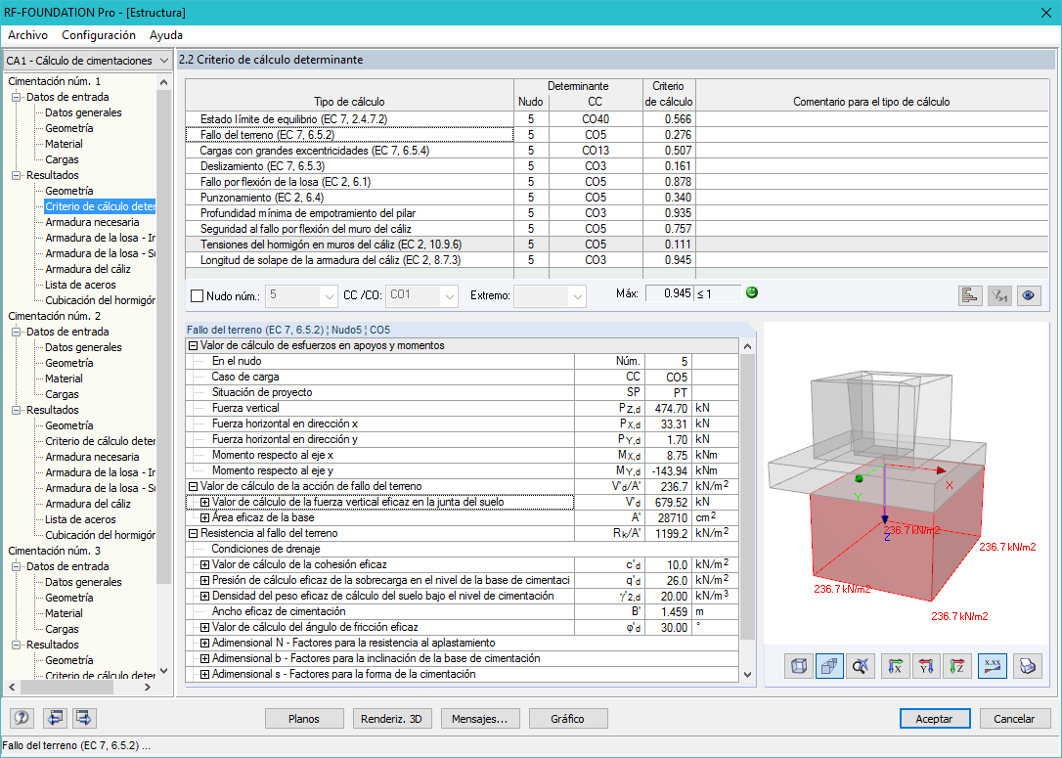Open help with the question mark icon
Image resolution: width=1062 pixels, height=758 pixels.
click(22, 718)
